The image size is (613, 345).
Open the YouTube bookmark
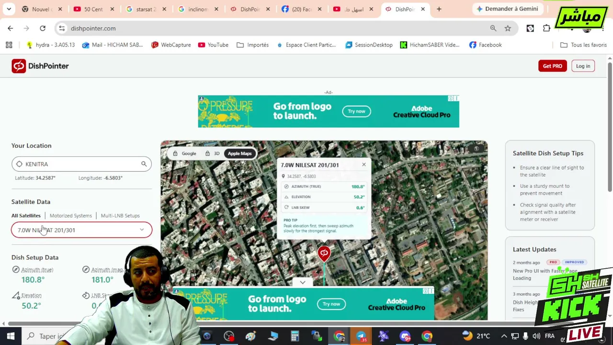tap(213, 45)
